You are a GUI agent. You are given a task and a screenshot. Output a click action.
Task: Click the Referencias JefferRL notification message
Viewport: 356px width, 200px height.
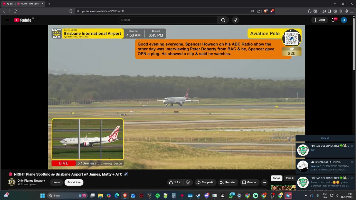(325, 166)
